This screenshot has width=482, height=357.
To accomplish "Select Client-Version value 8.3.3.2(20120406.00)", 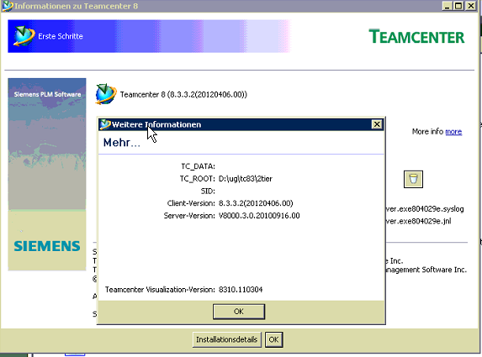I will [256, 203].
